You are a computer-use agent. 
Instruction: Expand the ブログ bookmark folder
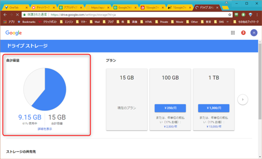click(x=108, y=22)
